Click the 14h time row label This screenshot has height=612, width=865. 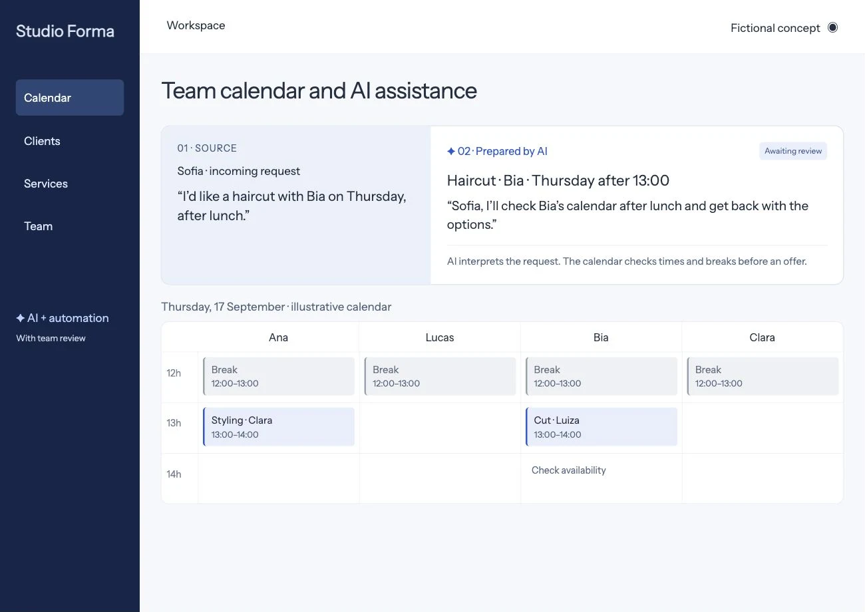pos(174,474)
